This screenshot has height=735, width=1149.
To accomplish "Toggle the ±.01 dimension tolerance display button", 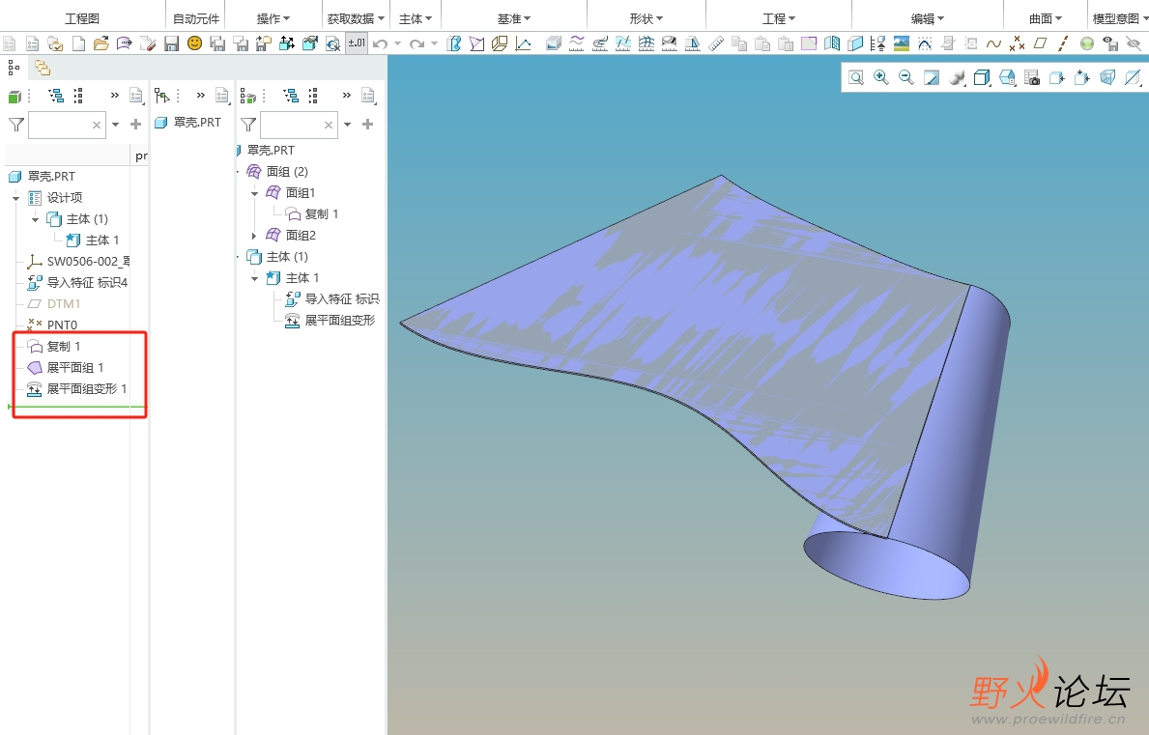I will coord(356,43).
